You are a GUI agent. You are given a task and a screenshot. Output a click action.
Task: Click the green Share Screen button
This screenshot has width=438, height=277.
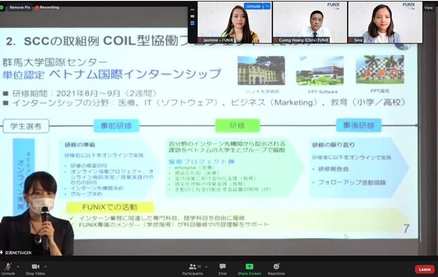tap(249, 269)
